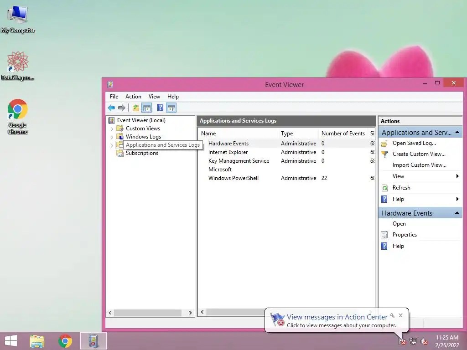The image size is (467, 350).
Task: Click the green Refresh icon in Actions
Action: (384, 188)
